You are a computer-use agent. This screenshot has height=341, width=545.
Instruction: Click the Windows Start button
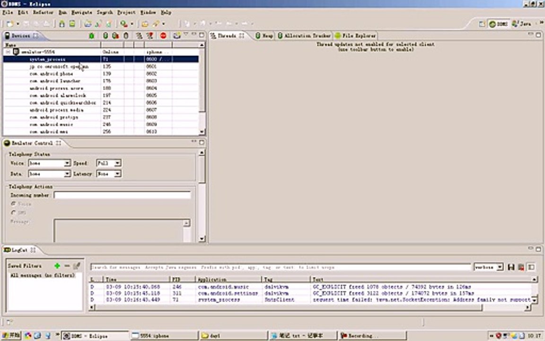coord(11,335)
